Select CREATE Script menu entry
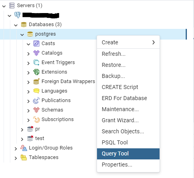This screenshot has width=194, height=178. [128, 87]
